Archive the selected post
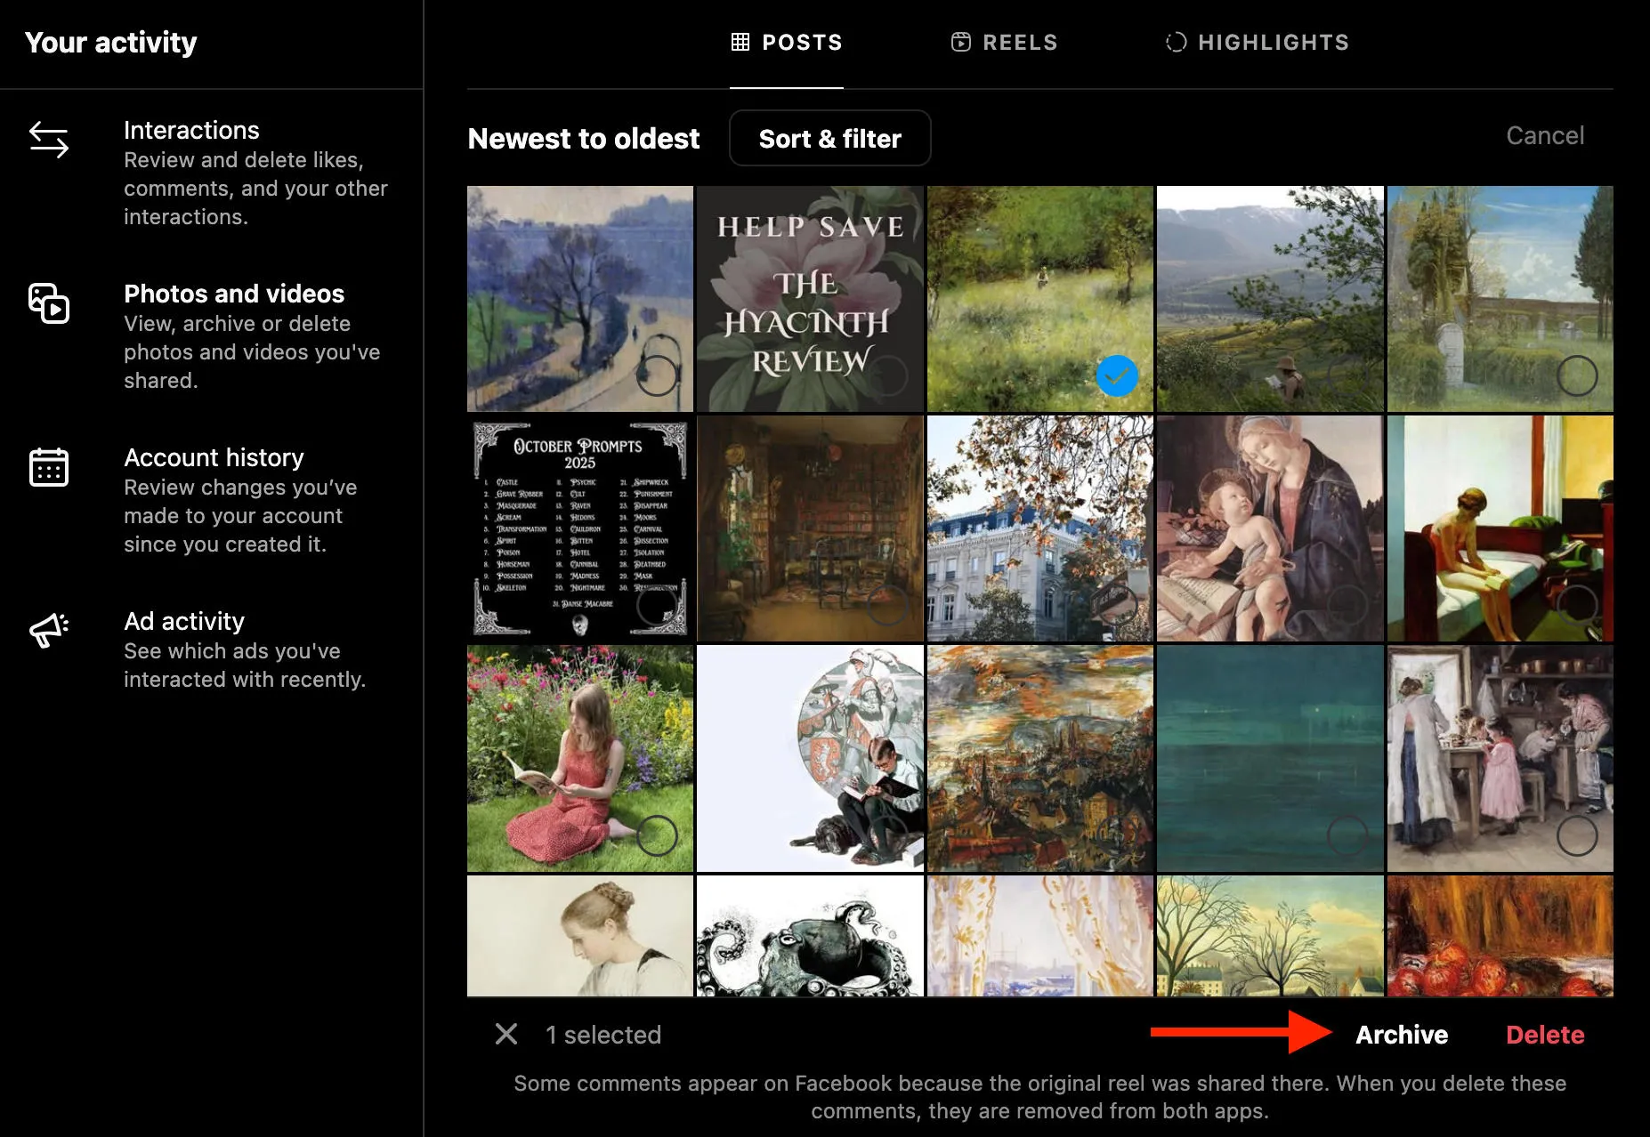 pos(1401,1035)
